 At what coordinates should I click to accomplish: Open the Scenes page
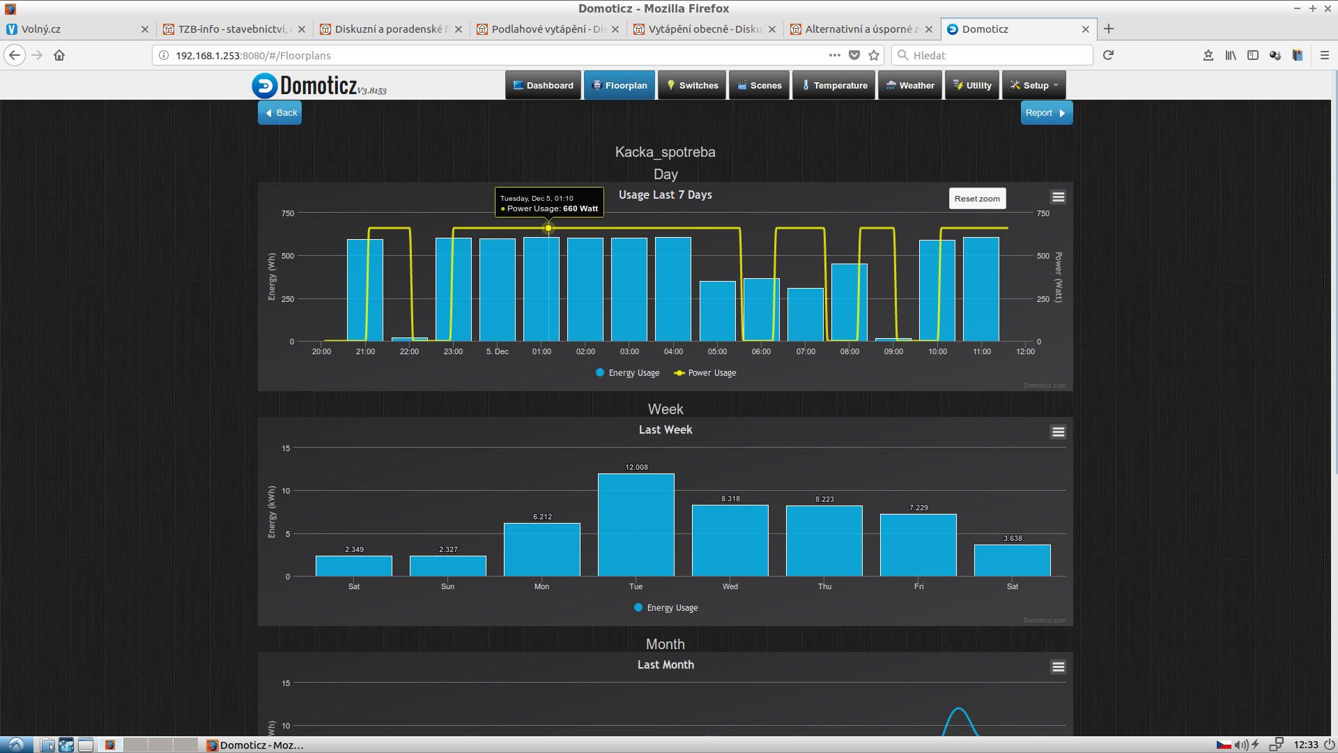(x=760, y=85)
